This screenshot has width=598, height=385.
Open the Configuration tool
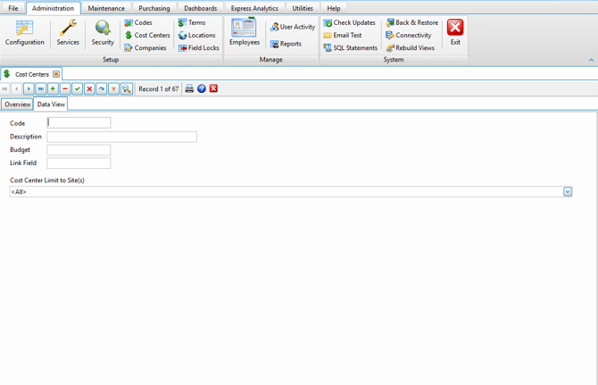click(x=24, y=32)
